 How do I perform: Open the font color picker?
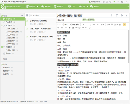98,24
